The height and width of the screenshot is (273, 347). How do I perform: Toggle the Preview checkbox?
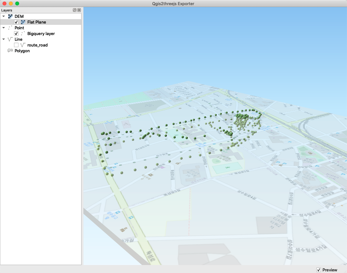[x=319, y=270]
